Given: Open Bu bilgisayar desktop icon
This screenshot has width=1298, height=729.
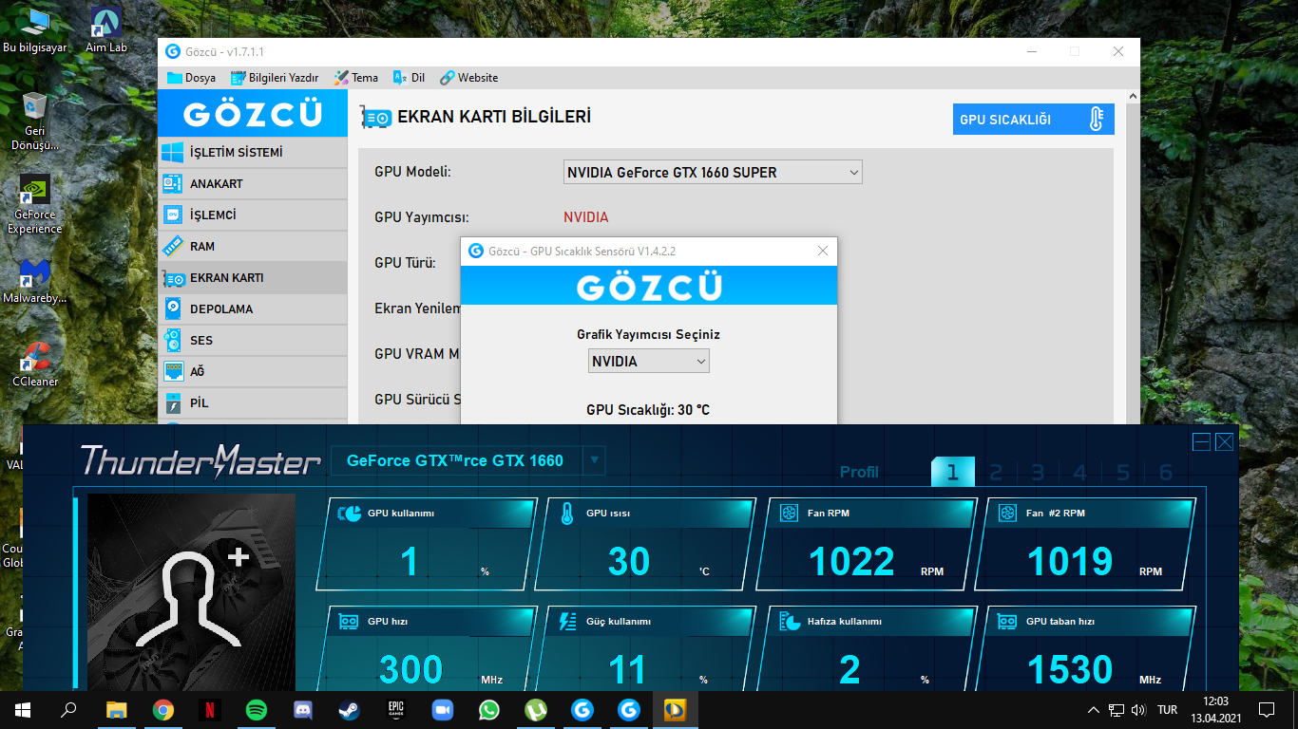Looking at the screenshot, I should [35, 30].
